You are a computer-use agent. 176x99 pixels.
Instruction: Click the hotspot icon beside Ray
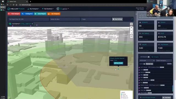139,83
